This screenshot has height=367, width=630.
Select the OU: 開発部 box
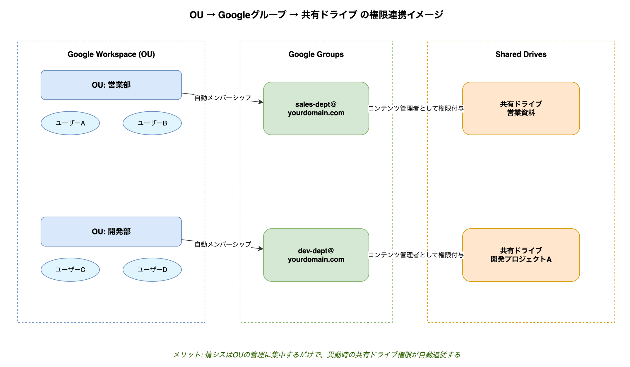[111, 232]
